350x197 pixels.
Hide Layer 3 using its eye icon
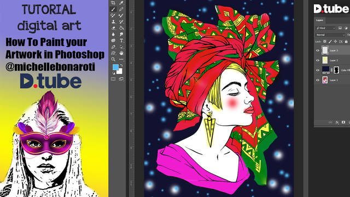318,50
